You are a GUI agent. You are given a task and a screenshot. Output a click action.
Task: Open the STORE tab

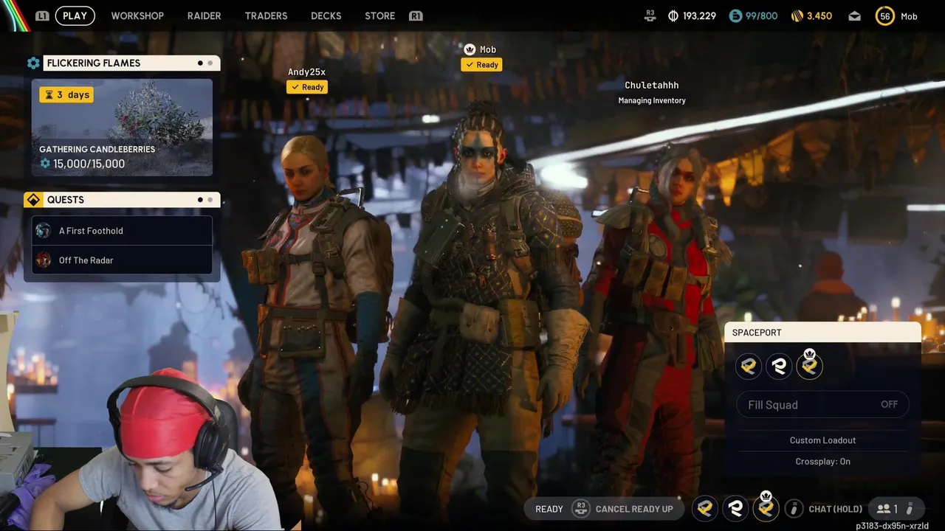click(379, 15)
